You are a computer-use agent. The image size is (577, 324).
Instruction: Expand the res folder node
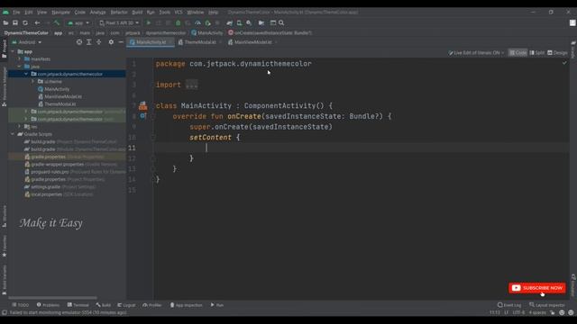(20, 126)
